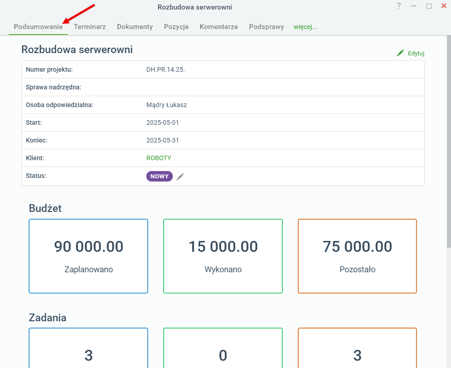Click the end date 2025-05-31

[162, 140]
